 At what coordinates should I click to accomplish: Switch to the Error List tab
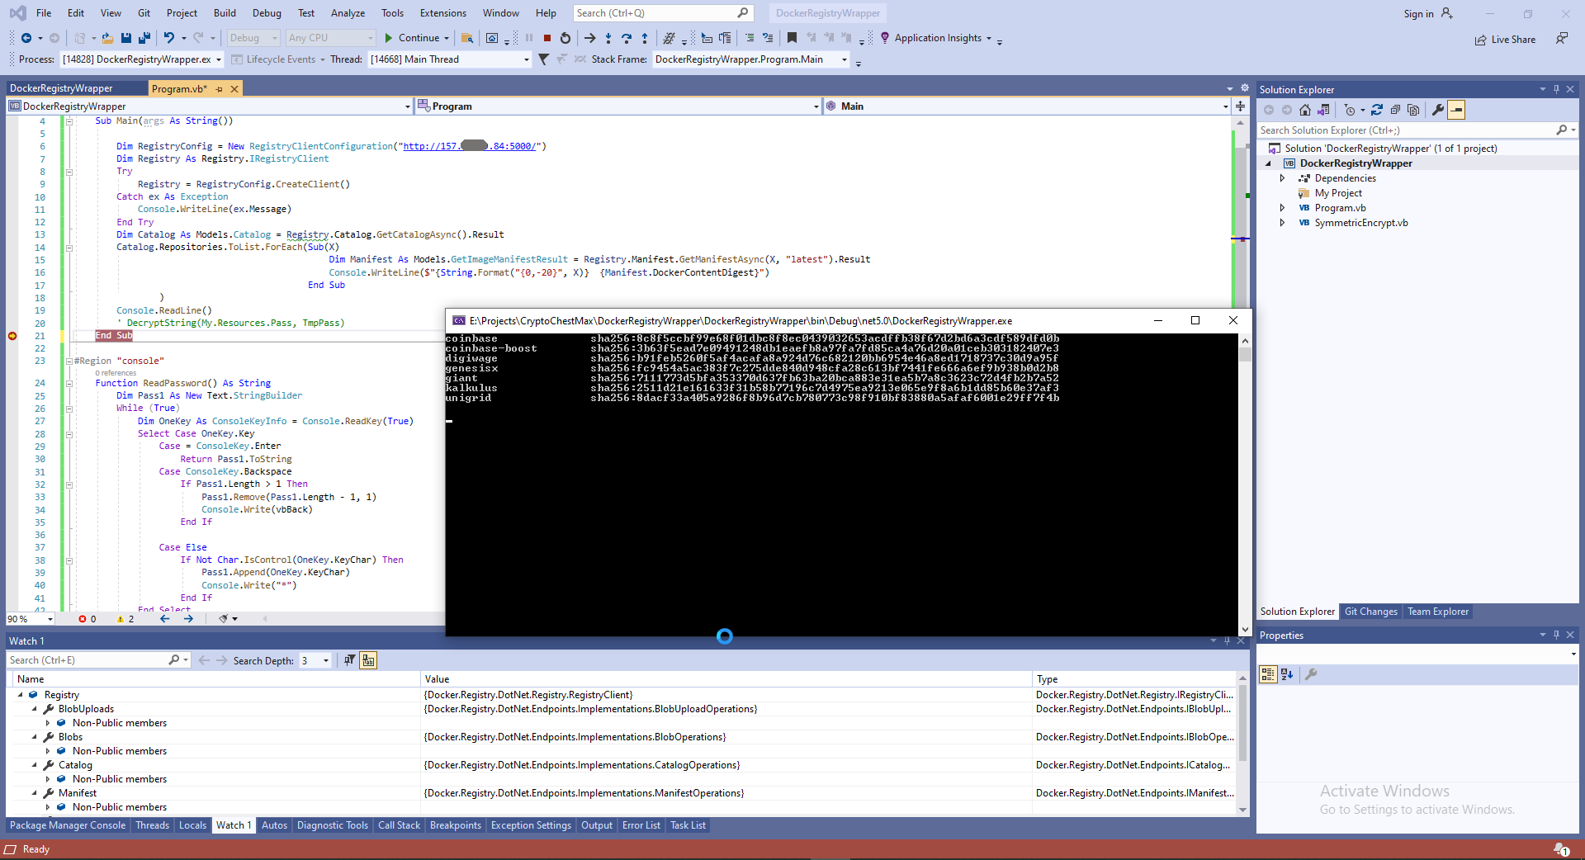pyautogui.click(x=641, y=825)
